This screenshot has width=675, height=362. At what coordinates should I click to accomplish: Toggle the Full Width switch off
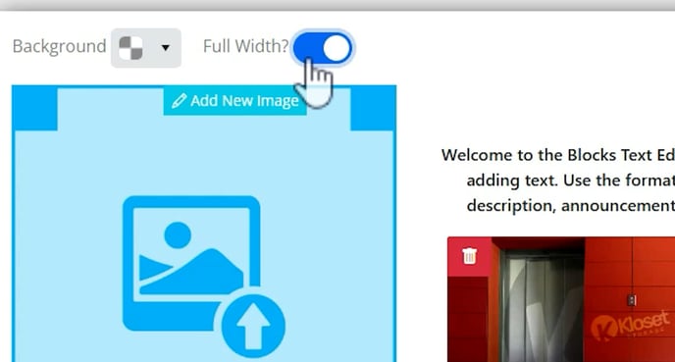tap(322, 48)
